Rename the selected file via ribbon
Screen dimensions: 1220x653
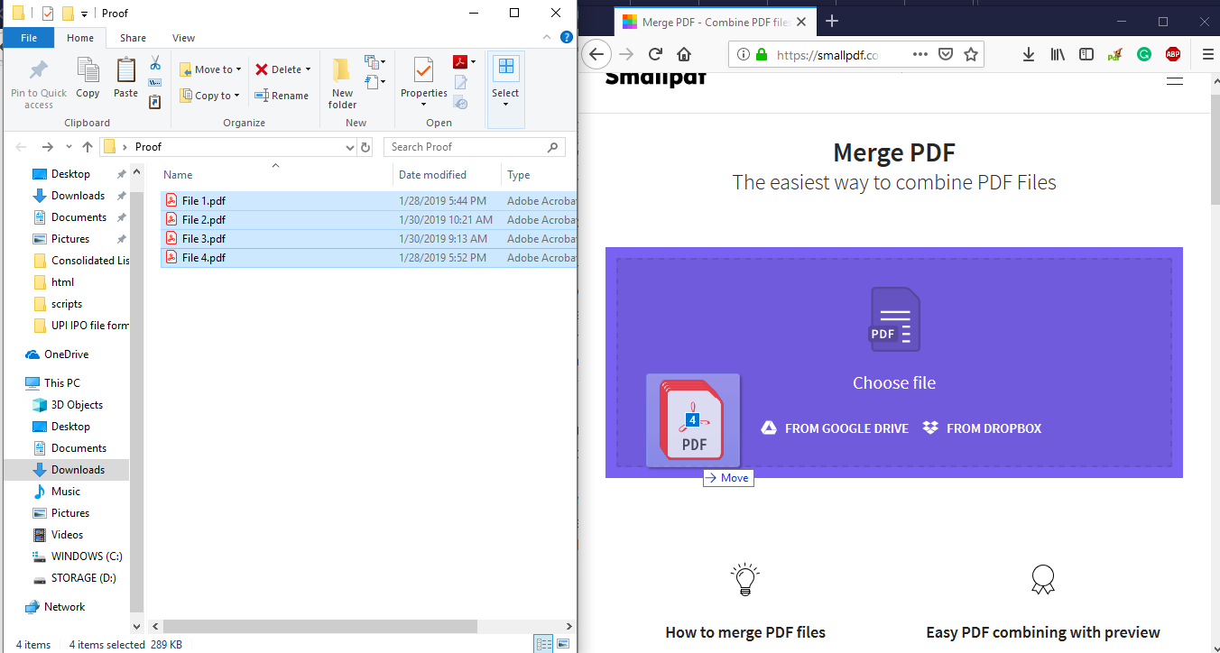point(282,96)
